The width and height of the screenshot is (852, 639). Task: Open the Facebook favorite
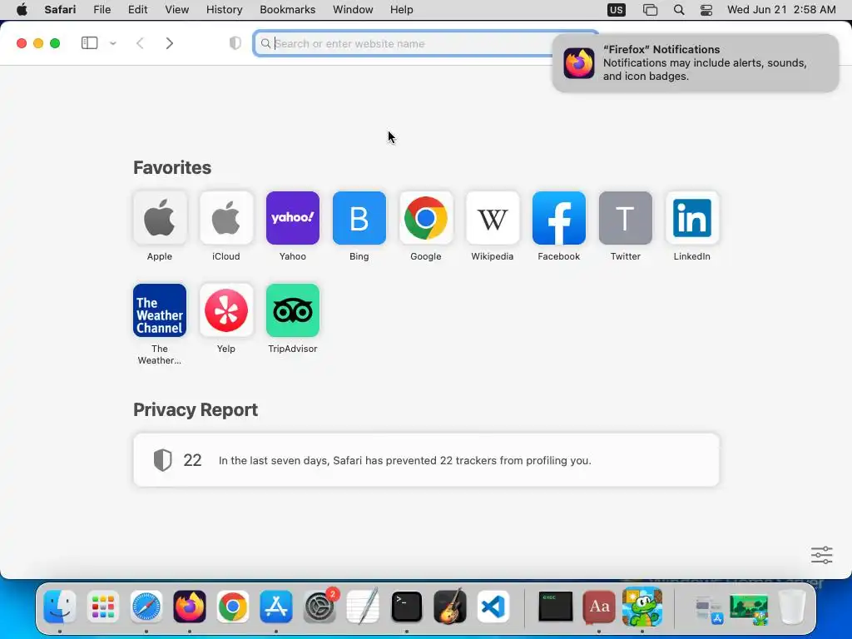[559, 218]
